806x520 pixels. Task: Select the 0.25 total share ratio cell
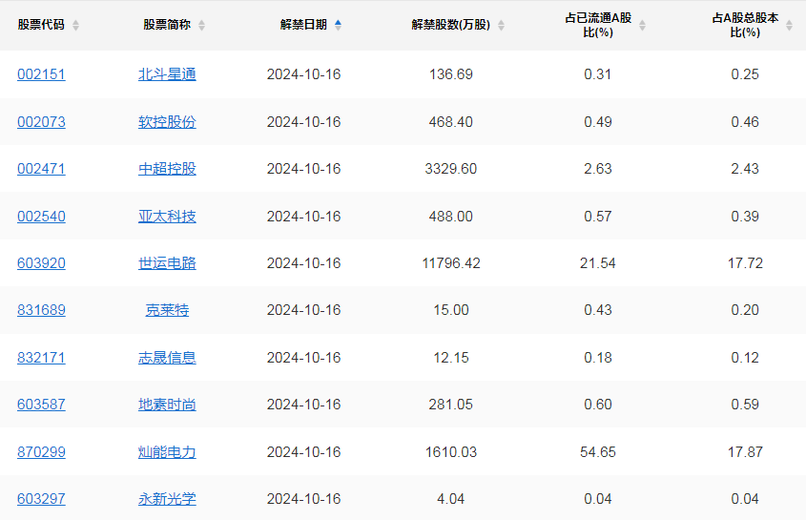tap(745, 74)
